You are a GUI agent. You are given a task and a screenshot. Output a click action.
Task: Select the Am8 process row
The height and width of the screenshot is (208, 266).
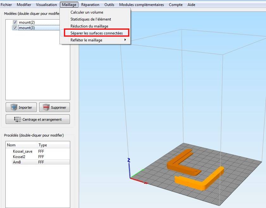pyautogui.click(x=17, y=162)
